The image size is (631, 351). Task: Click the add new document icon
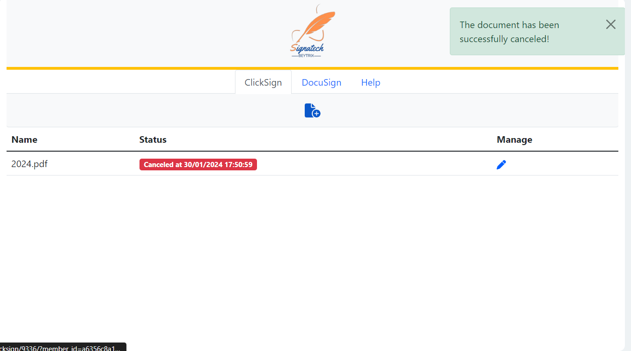coord(312,110)
